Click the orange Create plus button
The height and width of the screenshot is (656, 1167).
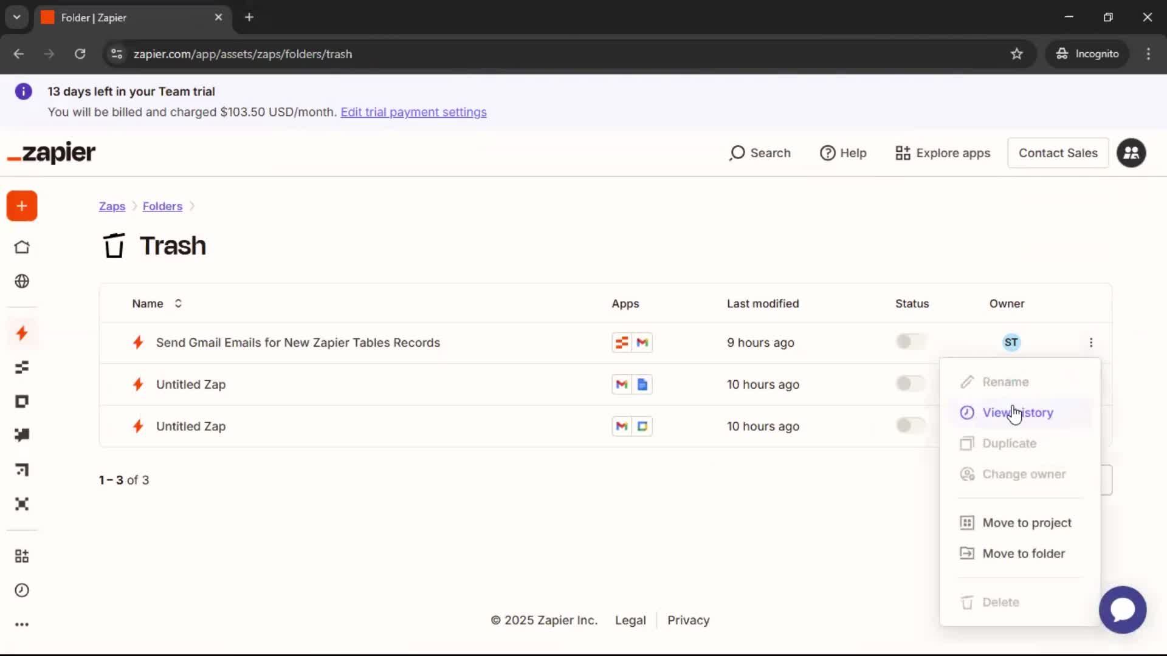click(x=22, y=206)
